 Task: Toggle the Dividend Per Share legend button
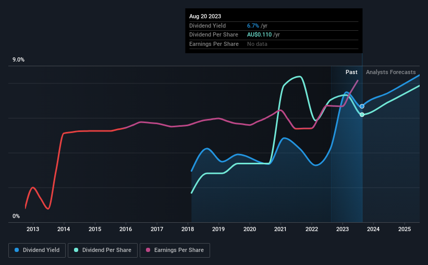click(103, 250)
